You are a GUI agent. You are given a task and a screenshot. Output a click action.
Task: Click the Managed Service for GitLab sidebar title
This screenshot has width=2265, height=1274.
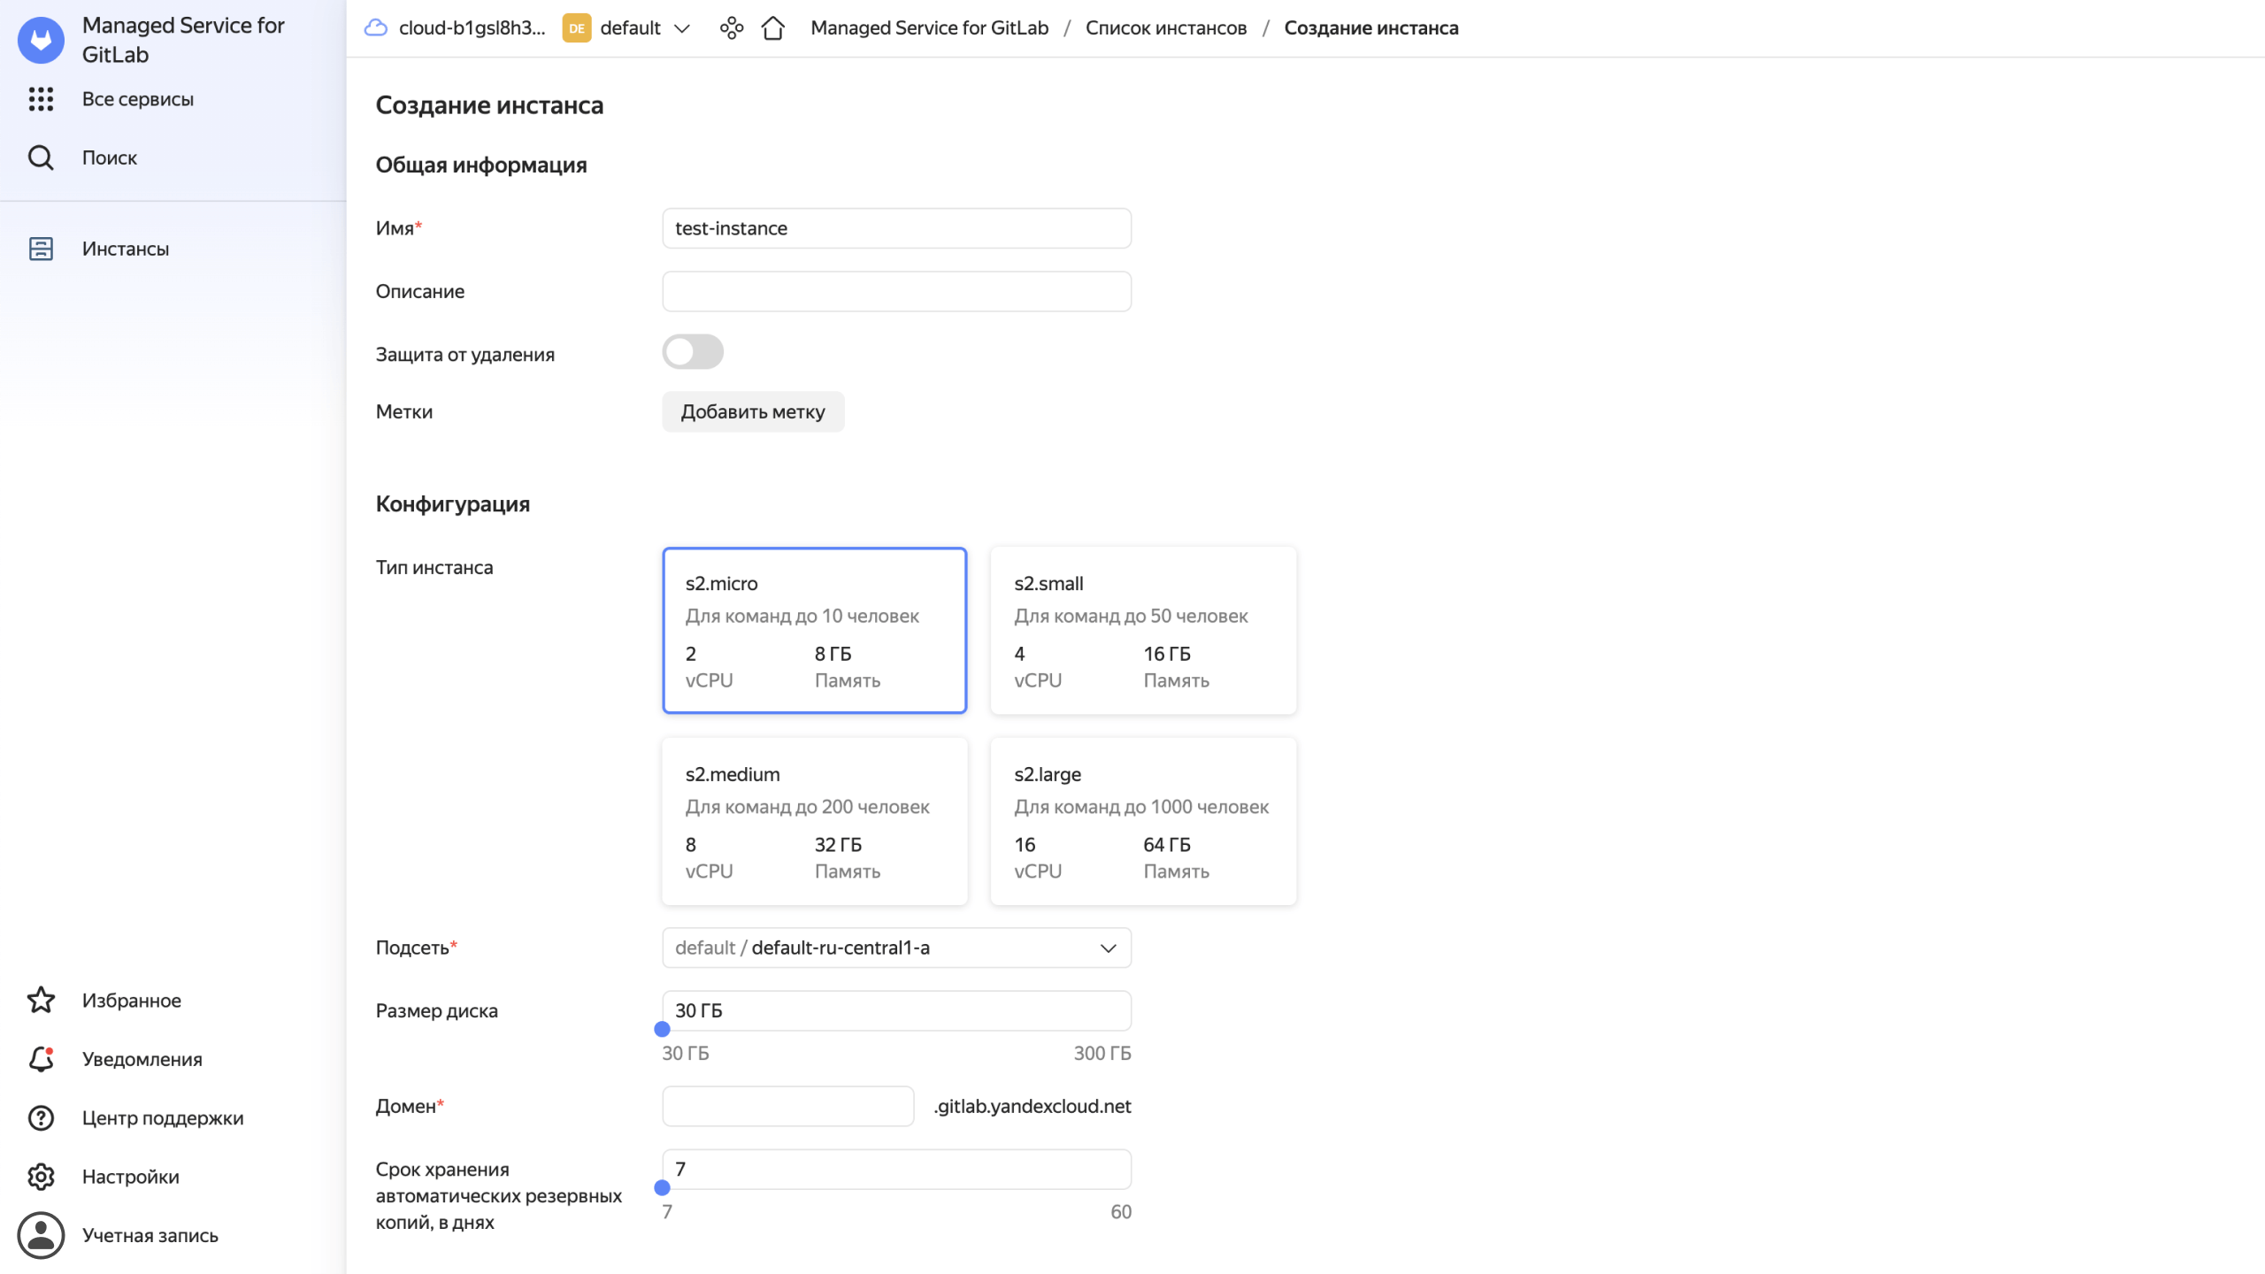click(x=183, y=40)
